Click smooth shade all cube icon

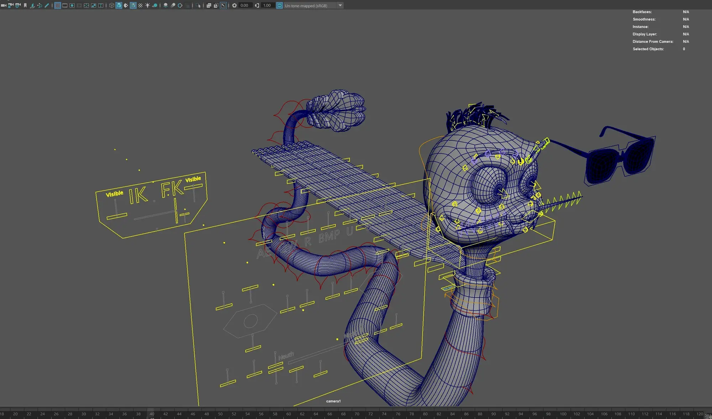pos(119,5)
